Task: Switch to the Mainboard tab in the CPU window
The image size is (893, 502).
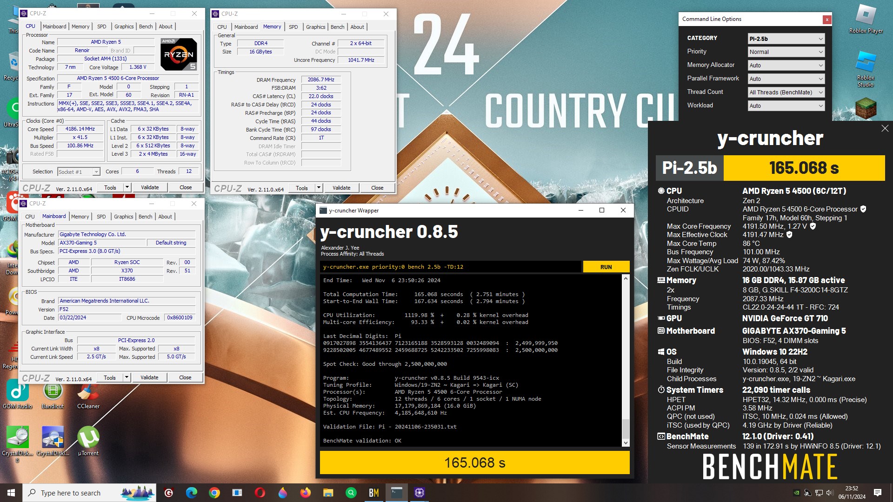Action: [54, 26]
